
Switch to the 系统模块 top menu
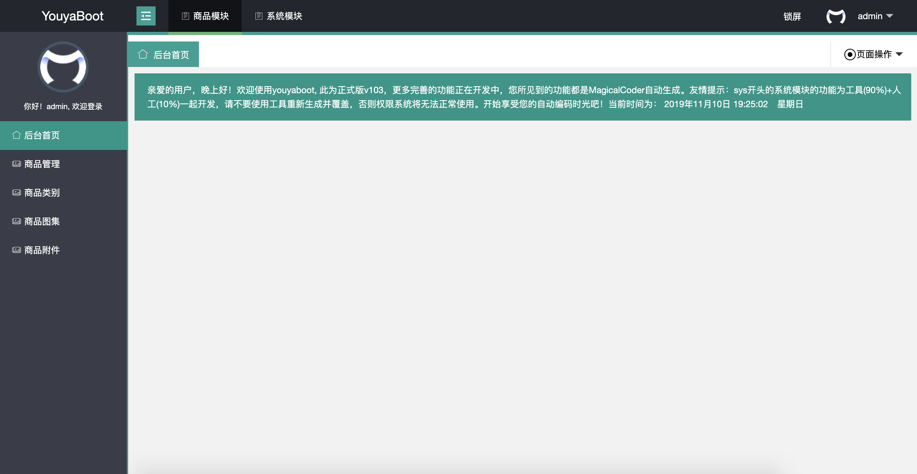pos(284,16)
